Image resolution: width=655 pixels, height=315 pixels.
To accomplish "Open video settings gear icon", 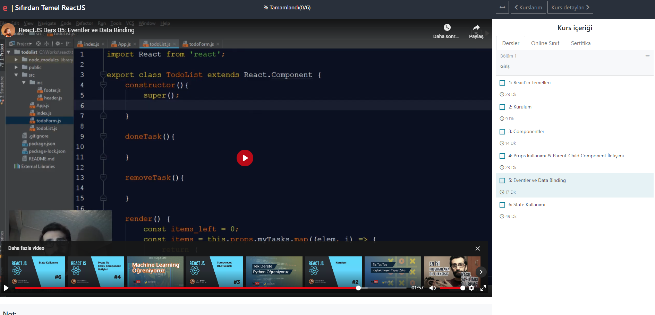I will tap(471, 288).
